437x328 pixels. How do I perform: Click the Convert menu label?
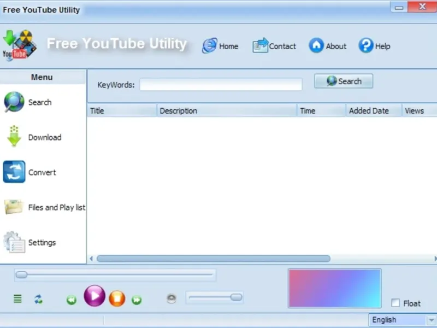point(42,173)
